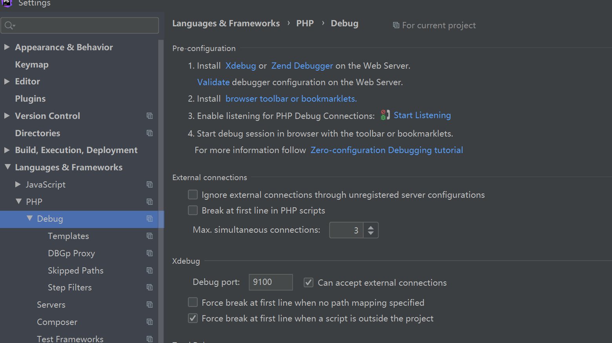Enable Ignore external connections through unregistered servers

(193, 195)
